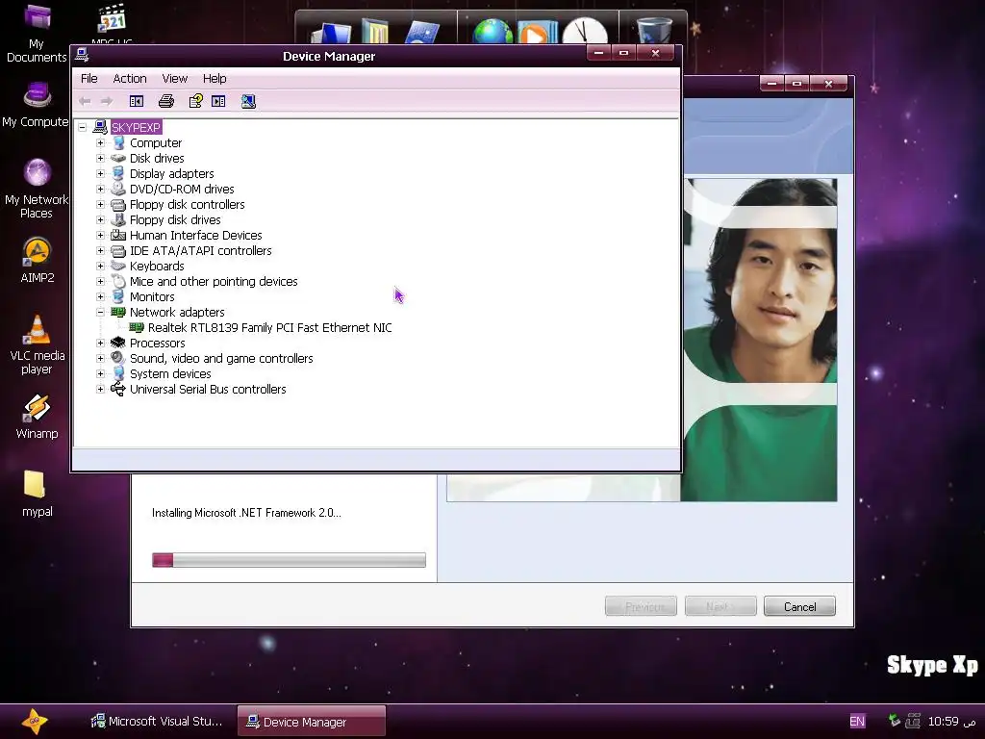This screenshot has height=739, width=985.
Task: Open the Properties help toolbar icon
Action: (x=196, y=101)
